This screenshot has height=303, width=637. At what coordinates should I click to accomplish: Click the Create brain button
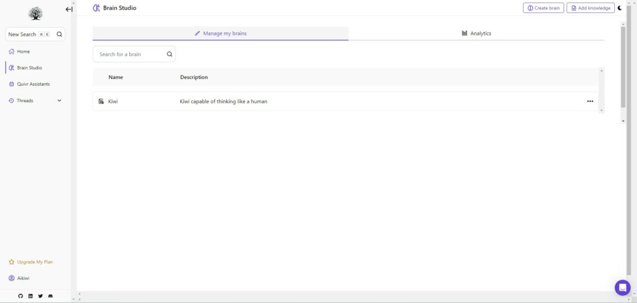click(x=543, y=8)
